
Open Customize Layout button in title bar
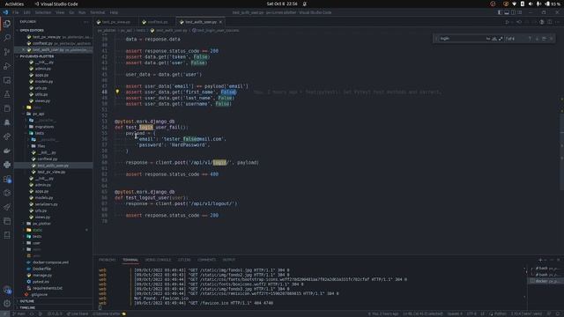[520, 12]
